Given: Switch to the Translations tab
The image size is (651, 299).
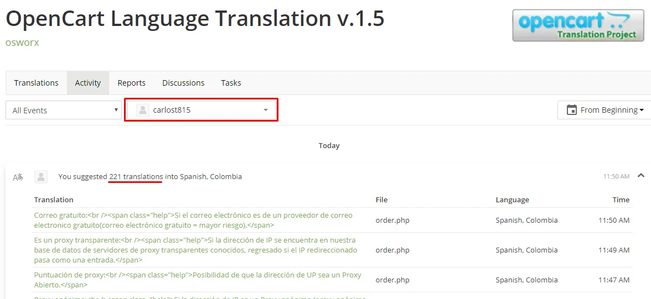Looking at the screenshot, I should 36,83.
